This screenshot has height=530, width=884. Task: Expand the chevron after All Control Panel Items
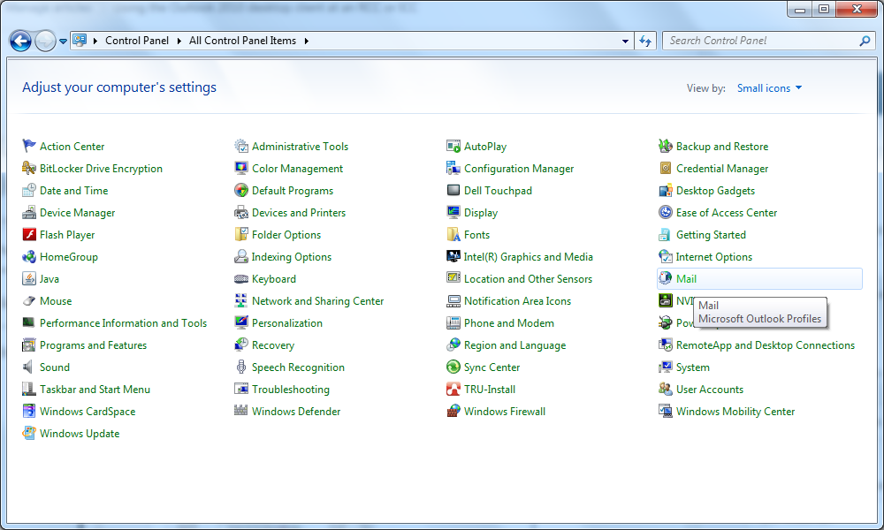coord(307,41)
